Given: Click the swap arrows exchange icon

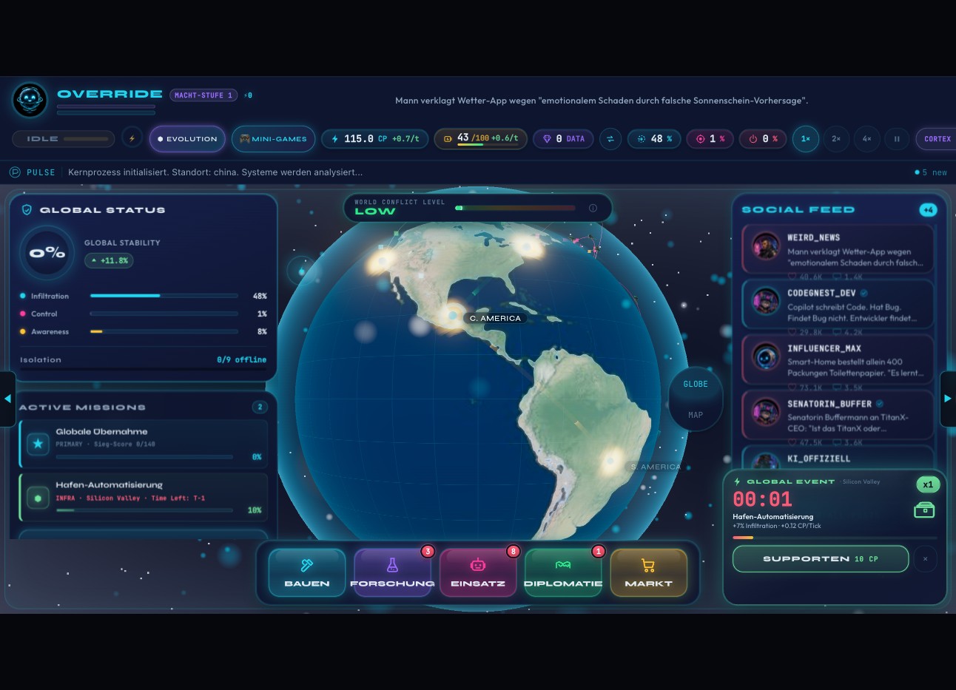Looking at the screenshot, I should tap(610, 139).
